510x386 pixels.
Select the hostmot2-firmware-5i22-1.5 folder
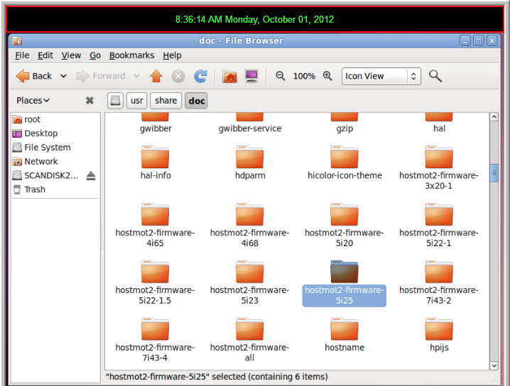tap(155, 282)
